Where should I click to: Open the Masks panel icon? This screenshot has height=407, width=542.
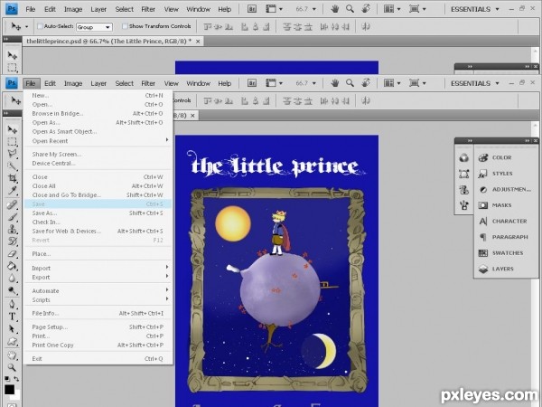(x=483, y=205)
